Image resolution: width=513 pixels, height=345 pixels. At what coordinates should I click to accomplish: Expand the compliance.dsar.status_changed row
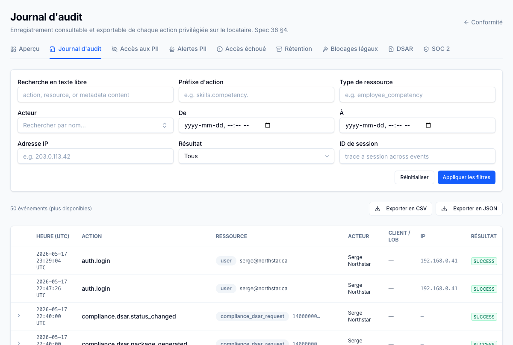19,316
